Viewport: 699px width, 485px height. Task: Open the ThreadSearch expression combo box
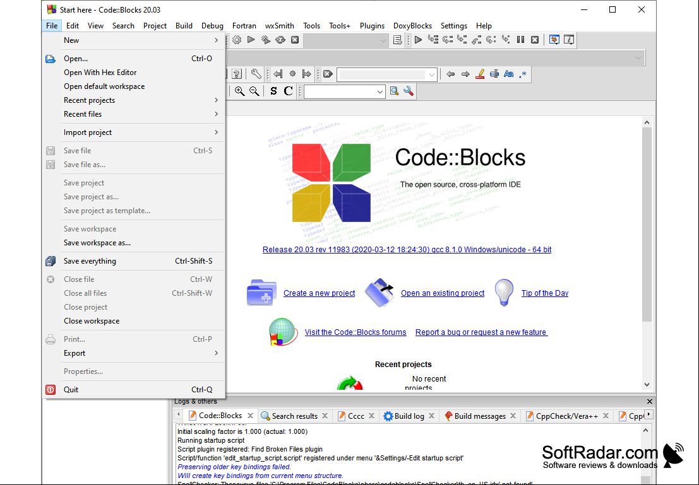click(345, 91)
